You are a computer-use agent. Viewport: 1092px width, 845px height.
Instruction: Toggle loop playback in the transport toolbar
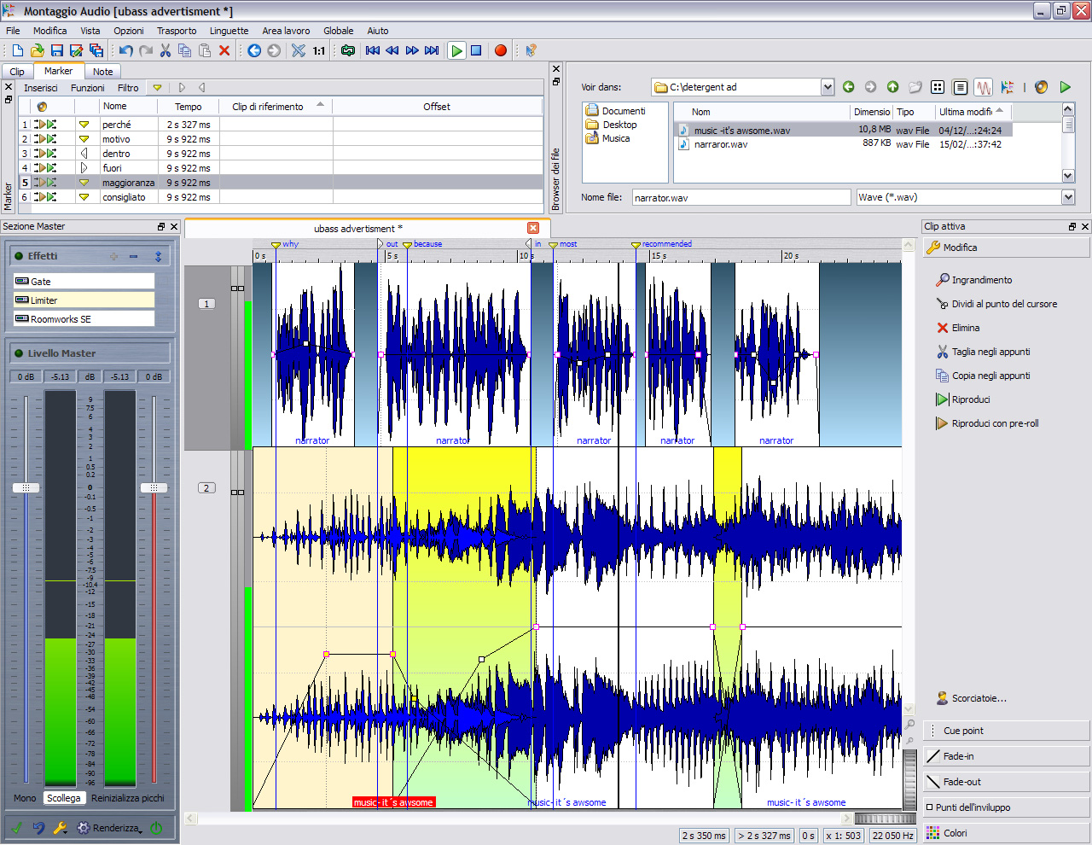point(347,50)
